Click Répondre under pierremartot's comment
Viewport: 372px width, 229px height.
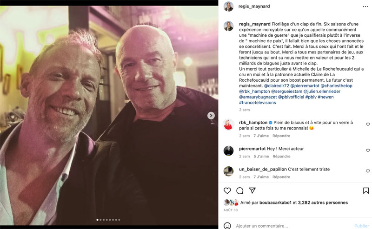click(x=281, y=157)
